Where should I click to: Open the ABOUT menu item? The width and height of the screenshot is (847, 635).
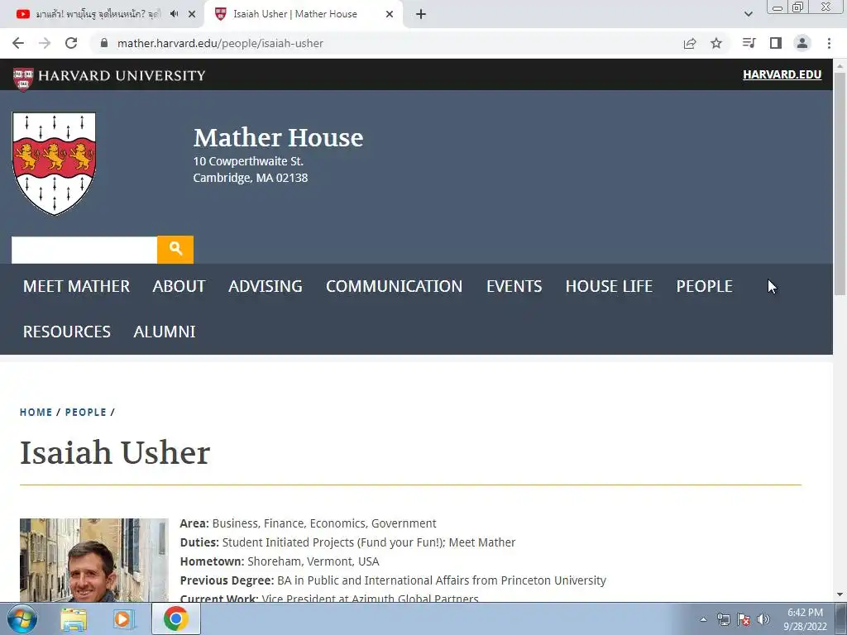(x=179, y=286)
